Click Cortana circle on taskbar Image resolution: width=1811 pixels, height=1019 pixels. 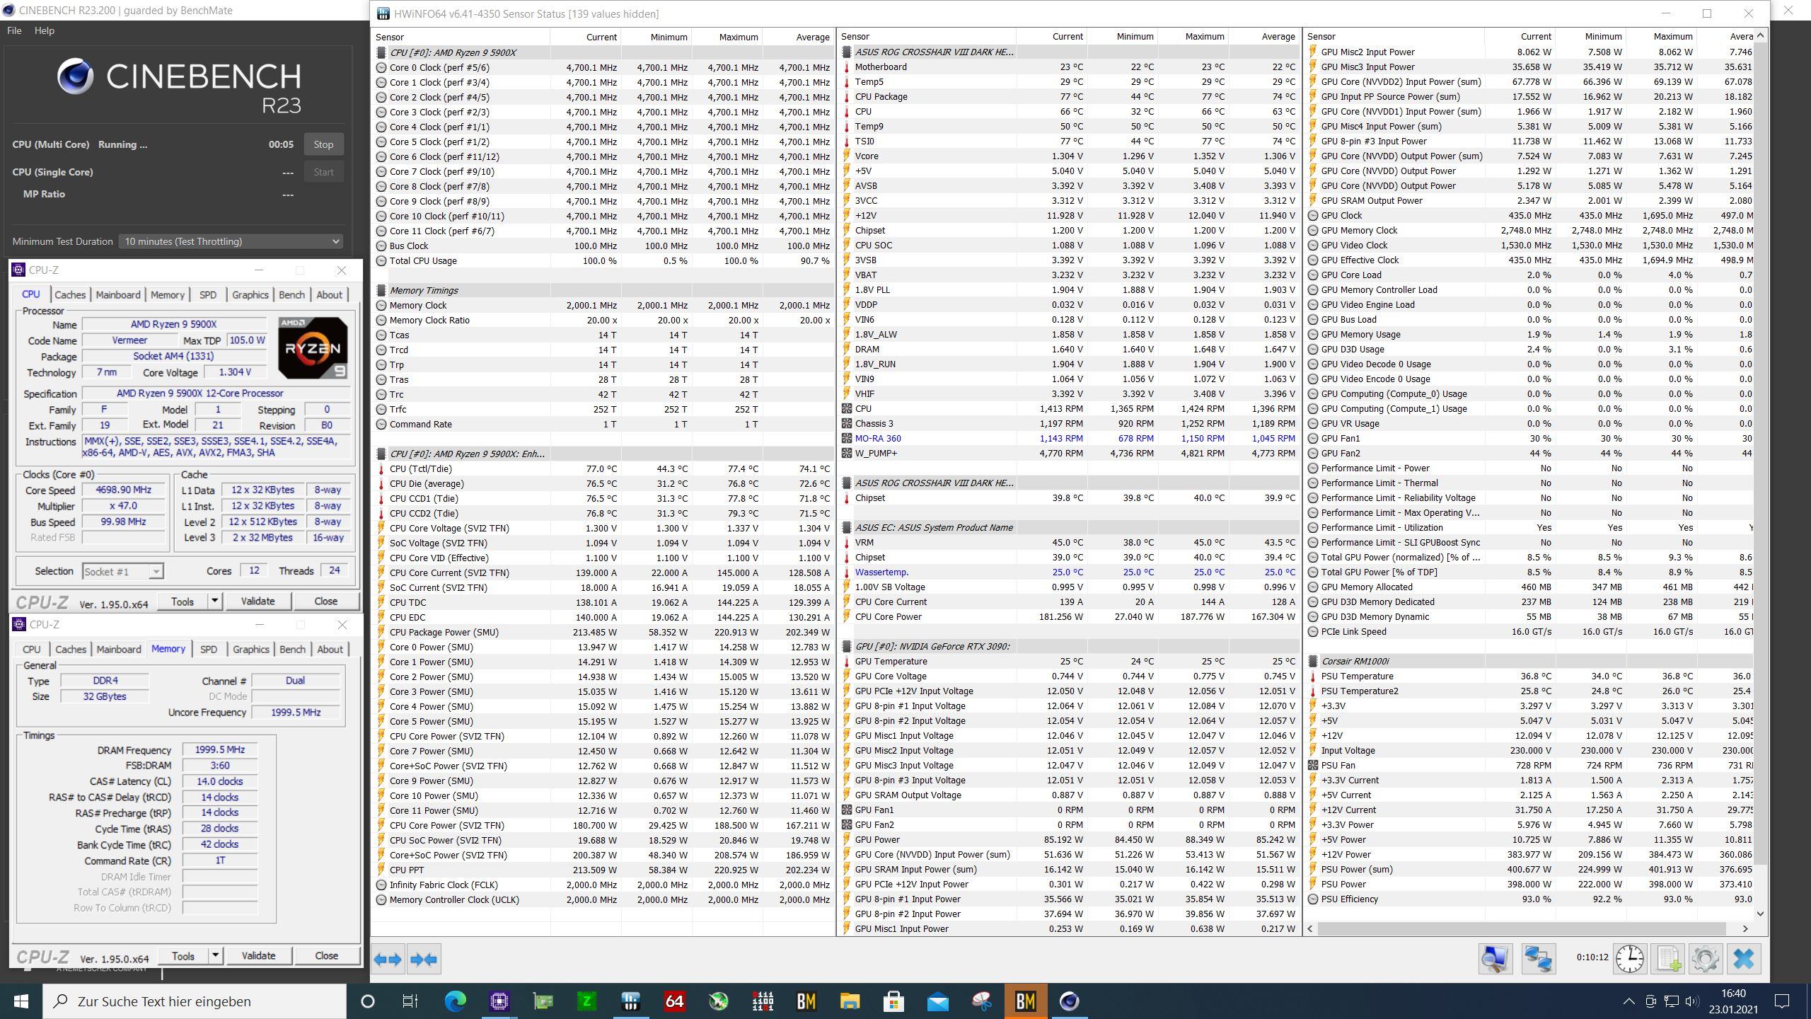pyautogui.click(x=367, y=1001)
